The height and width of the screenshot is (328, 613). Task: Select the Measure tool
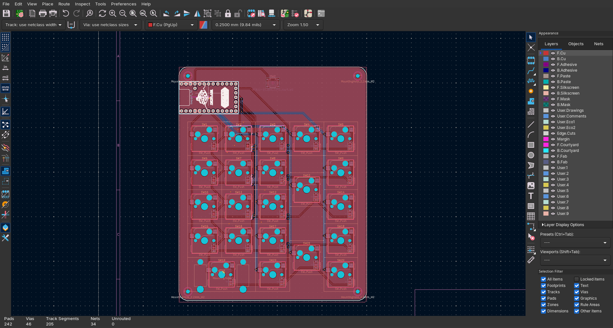(531, 260)
